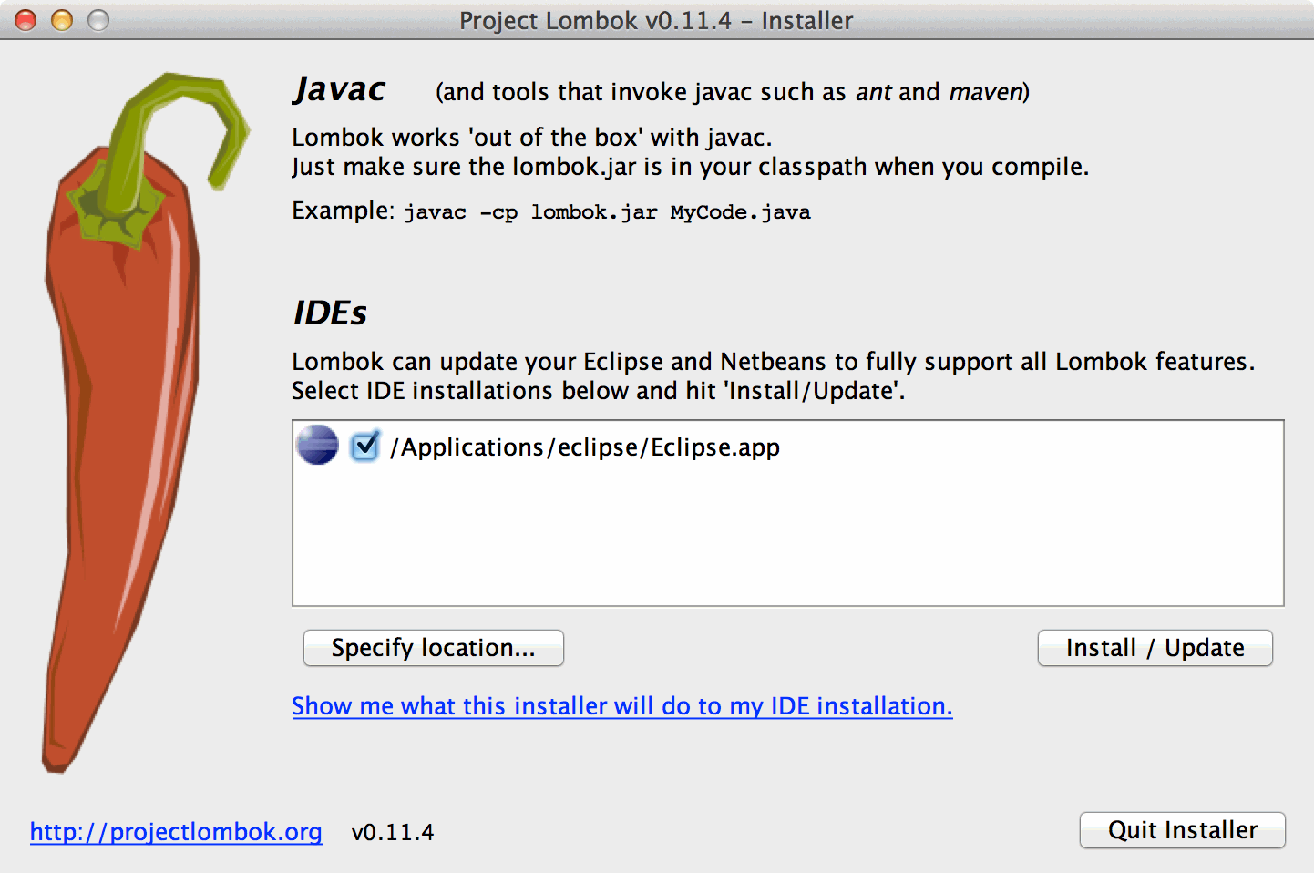Click the javac -cp lombok.jar example command
This screenshot has width=1314, height=873.
[x=607, y=212]
